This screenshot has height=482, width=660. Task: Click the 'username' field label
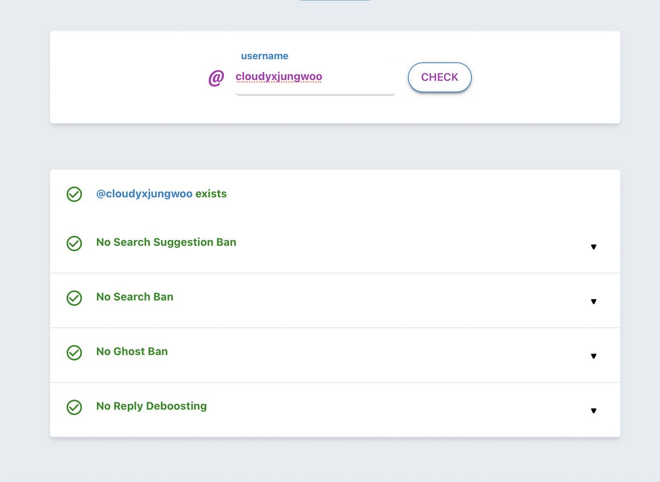point(265,56)
